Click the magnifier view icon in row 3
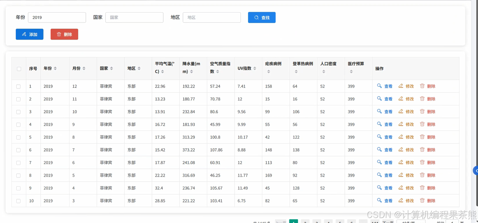Screen dimensions: 478x223 pyautogui.click(x=379, y=111)
